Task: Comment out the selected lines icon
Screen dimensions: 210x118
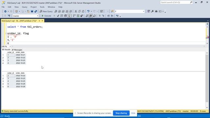Action: (99, 16)
